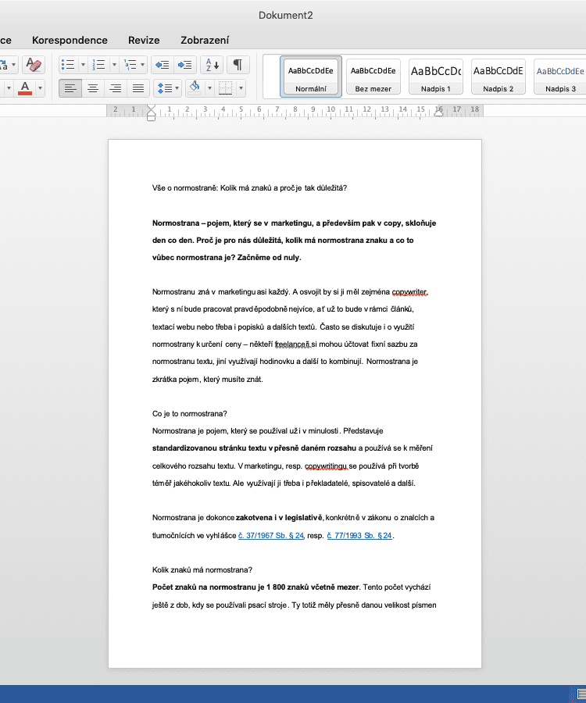This screenshot has height=703, width=586.
Task: Toggle center text alignment
Action: 93,87
